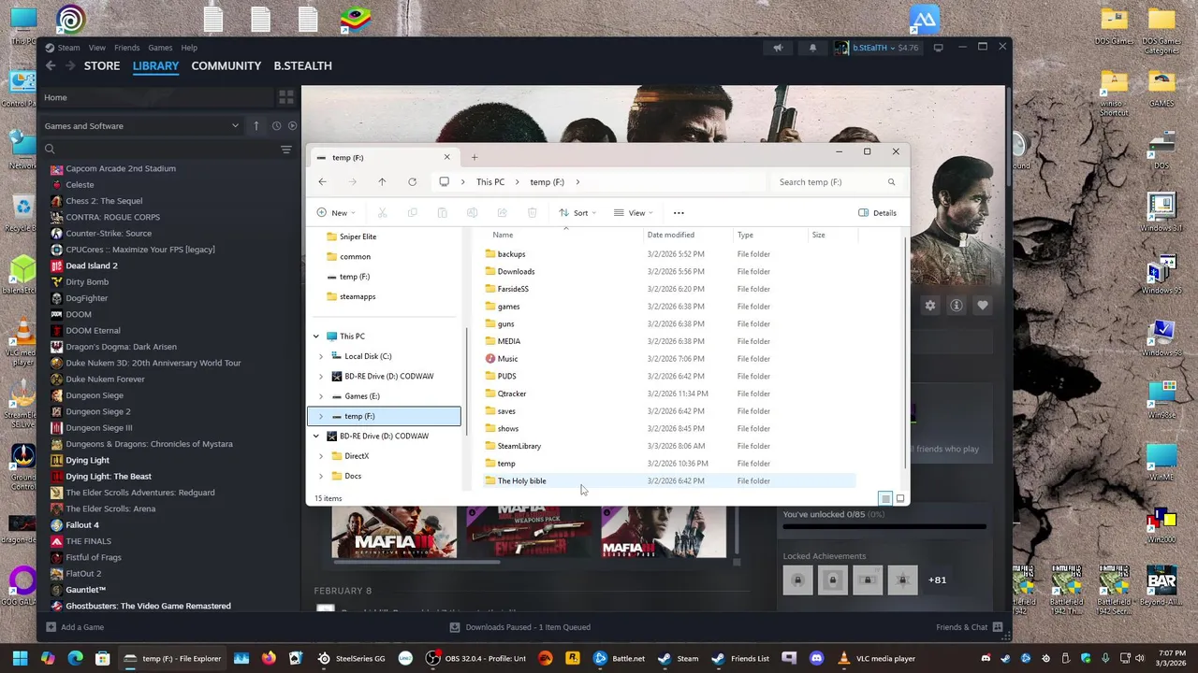This screenshot has width=1198, height=673.
Task: Go to Steam STORE tab
Action: click(x=102, y=66)
